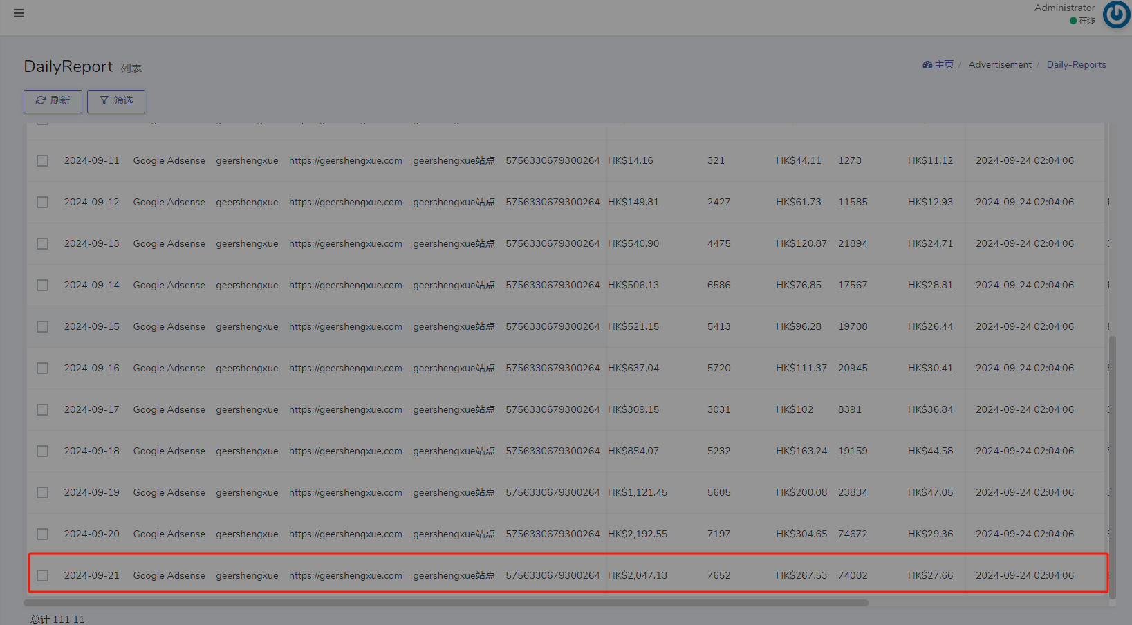
Task: Tick checkbox for 2024-09-19 row
Action: [x=43, y=492]
